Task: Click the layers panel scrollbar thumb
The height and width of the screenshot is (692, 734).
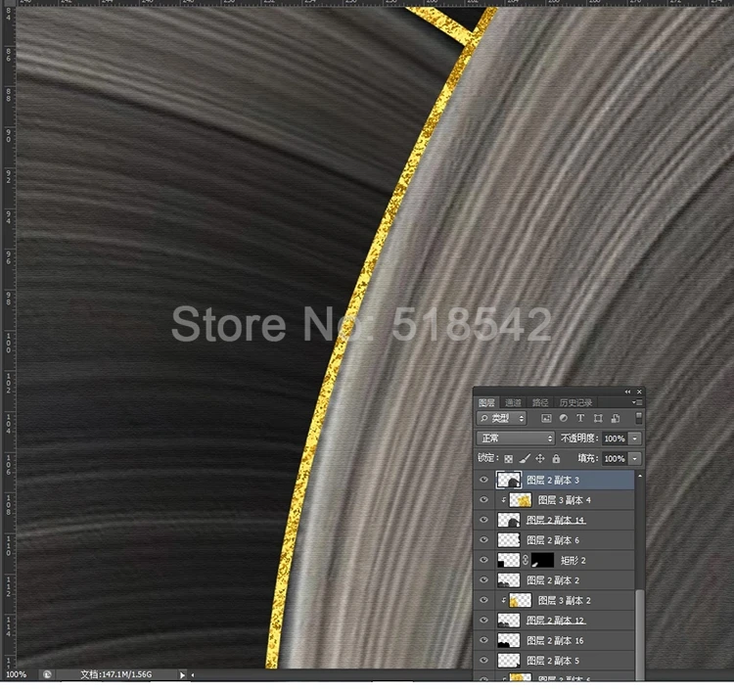Action: click(640, 635)
